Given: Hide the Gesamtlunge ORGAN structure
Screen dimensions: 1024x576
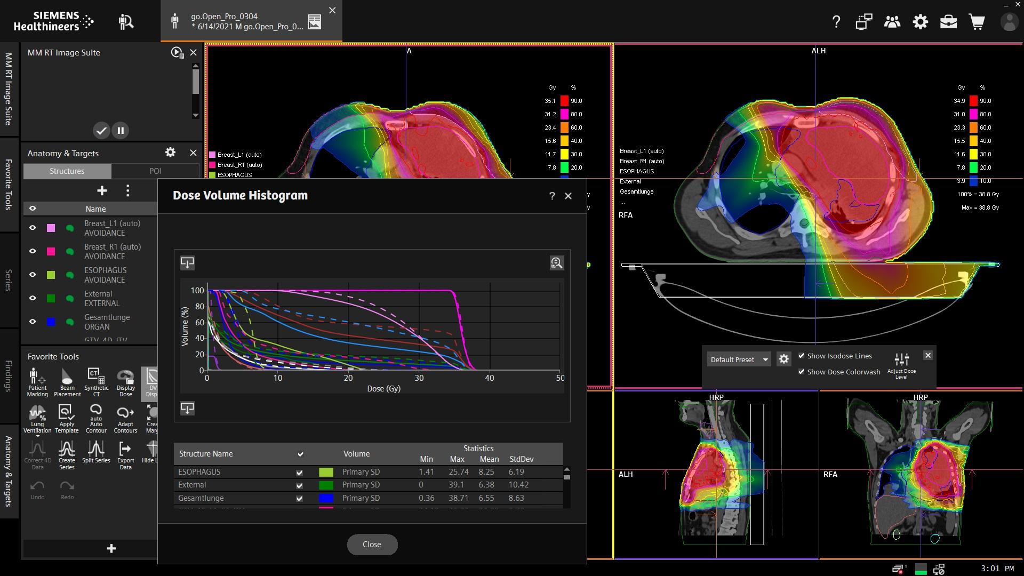Looking at the screenshot, I should point(33,322).
